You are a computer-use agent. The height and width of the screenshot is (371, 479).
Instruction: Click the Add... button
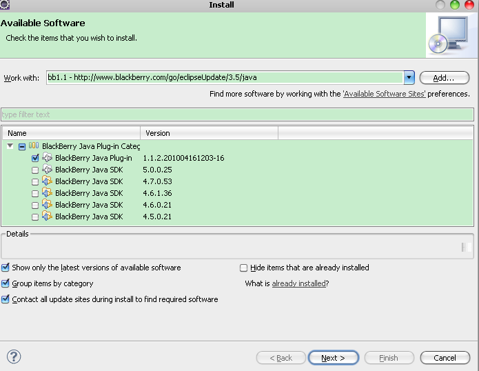[444, 78]
